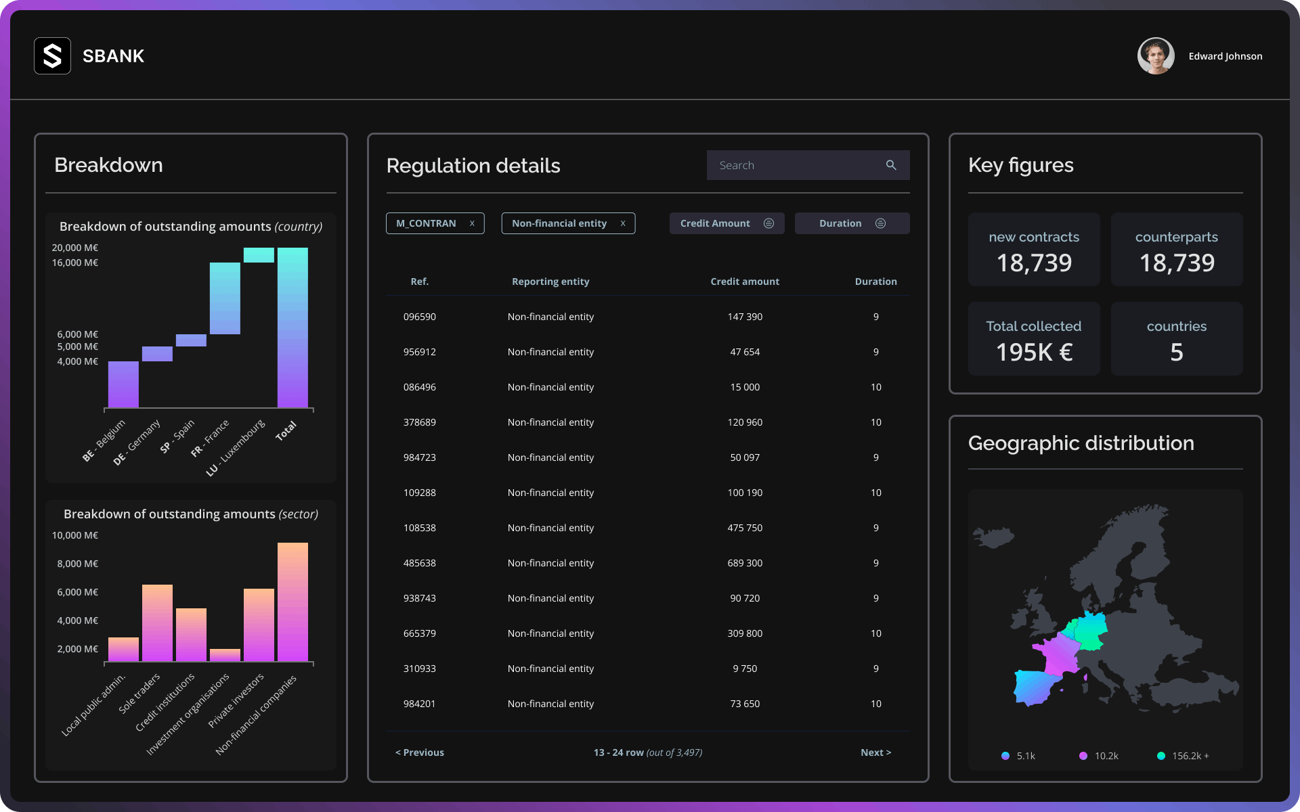
Task: Open the Duration filter dropdown
Action: [840, 223]
